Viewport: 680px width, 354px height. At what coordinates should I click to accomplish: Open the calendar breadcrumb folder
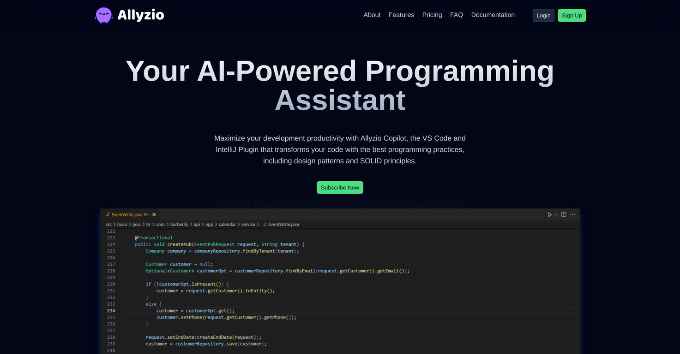point(227,224)
